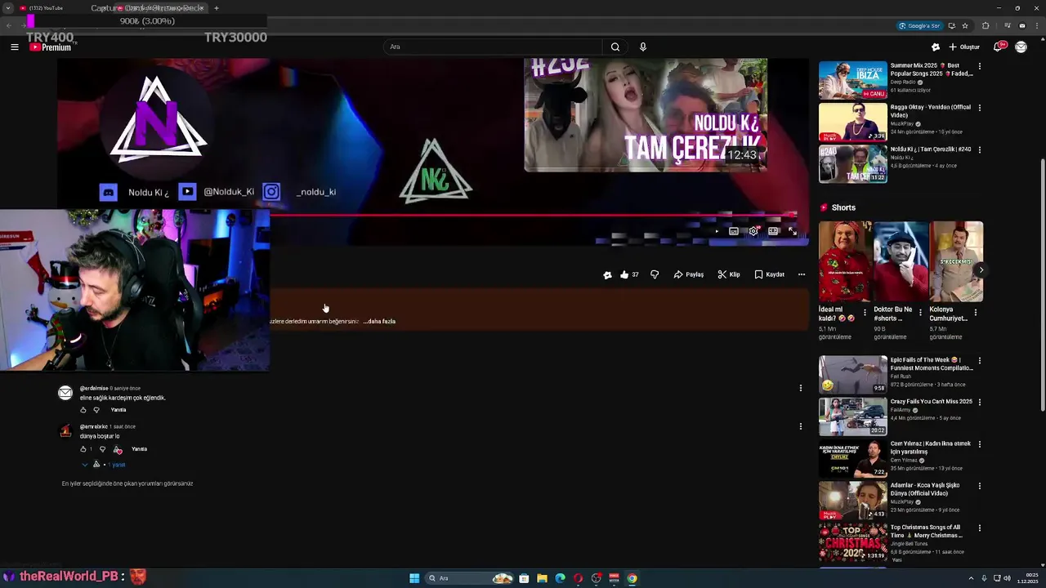Image resolution: width=1046 pixels, height=588 pixels.
Task: Open options for @emrelxkc comment
Action: pyautogui.click(x=801, y=426)
